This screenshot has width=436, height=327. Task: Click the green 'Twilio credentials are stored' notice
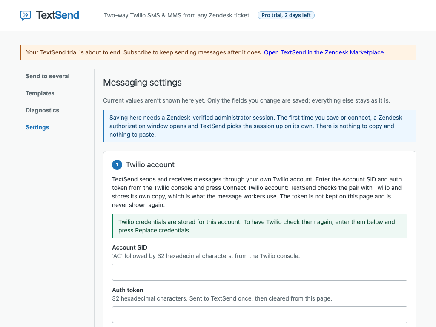259,226
